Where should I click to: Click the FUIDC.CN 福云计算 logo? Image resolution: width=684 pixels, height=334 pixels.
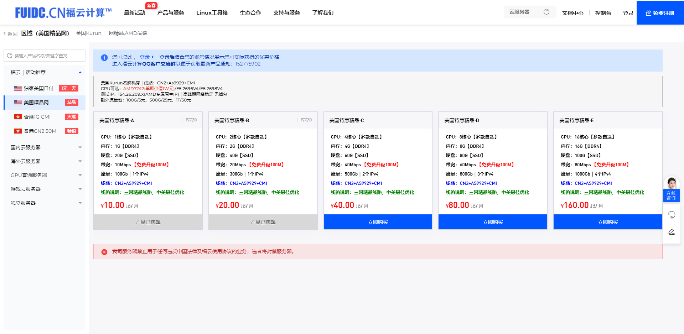[x=63, y=13]
